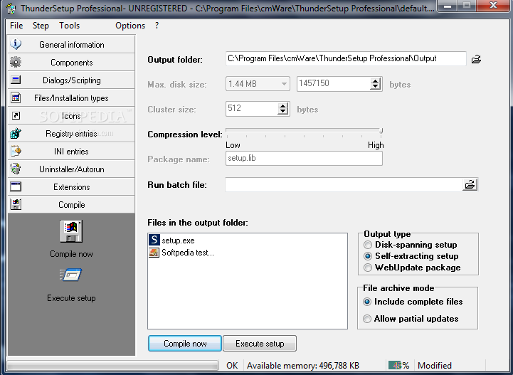Click the Execute setup button below file list
Image resolution: width=513 pixels, height=375 pixels.
click(x=260, y=343)
